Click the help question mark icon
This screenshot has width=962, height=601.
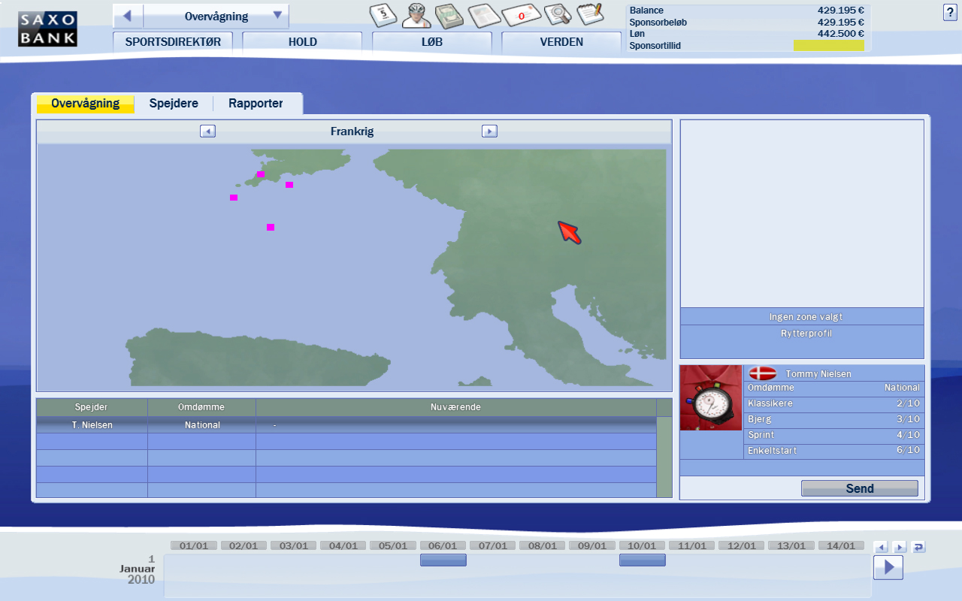tap(949, 13)
